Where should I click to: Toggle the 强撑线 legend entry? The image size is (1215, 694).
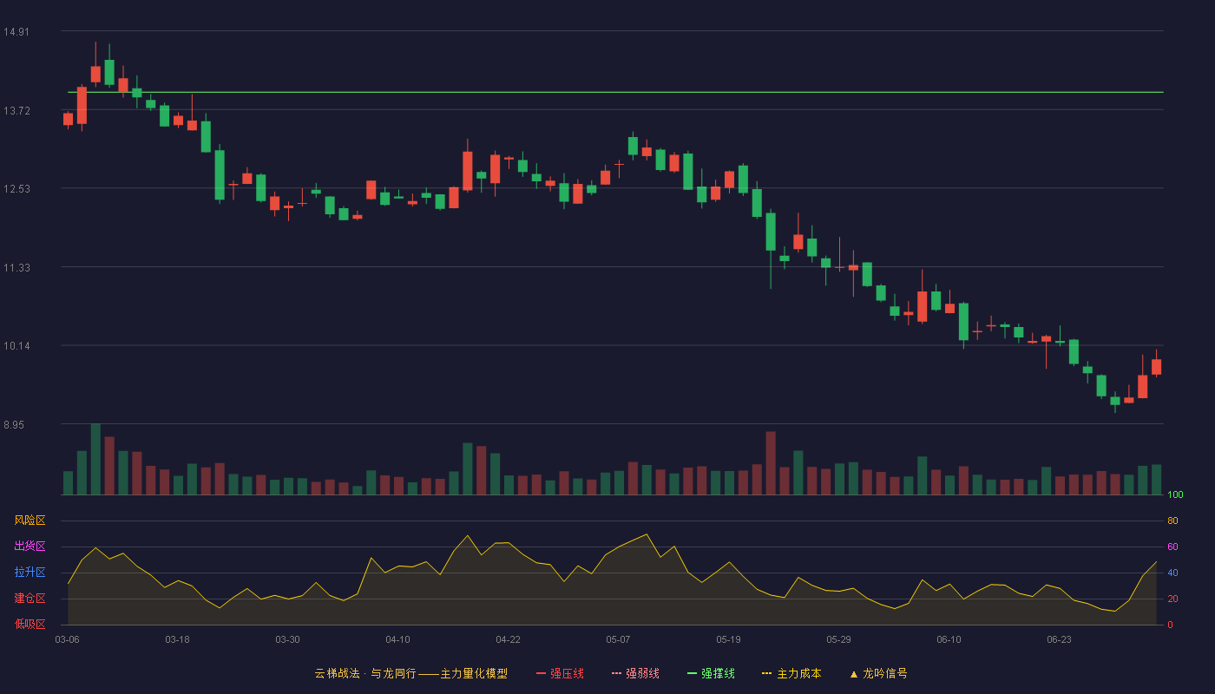pos(711,673)
